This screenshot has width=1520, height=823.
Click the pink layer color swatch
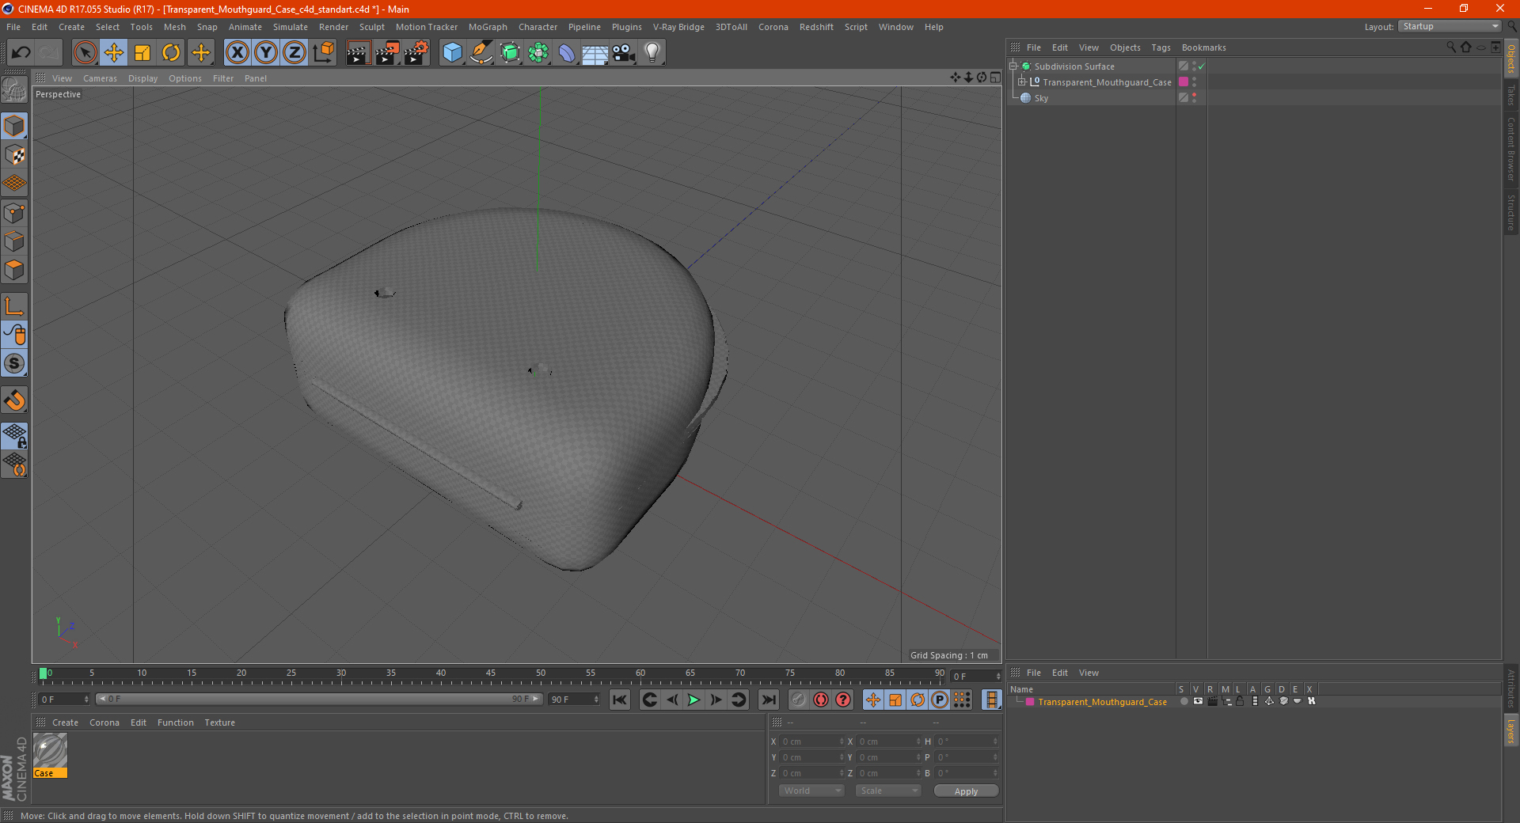point(1184,82)
